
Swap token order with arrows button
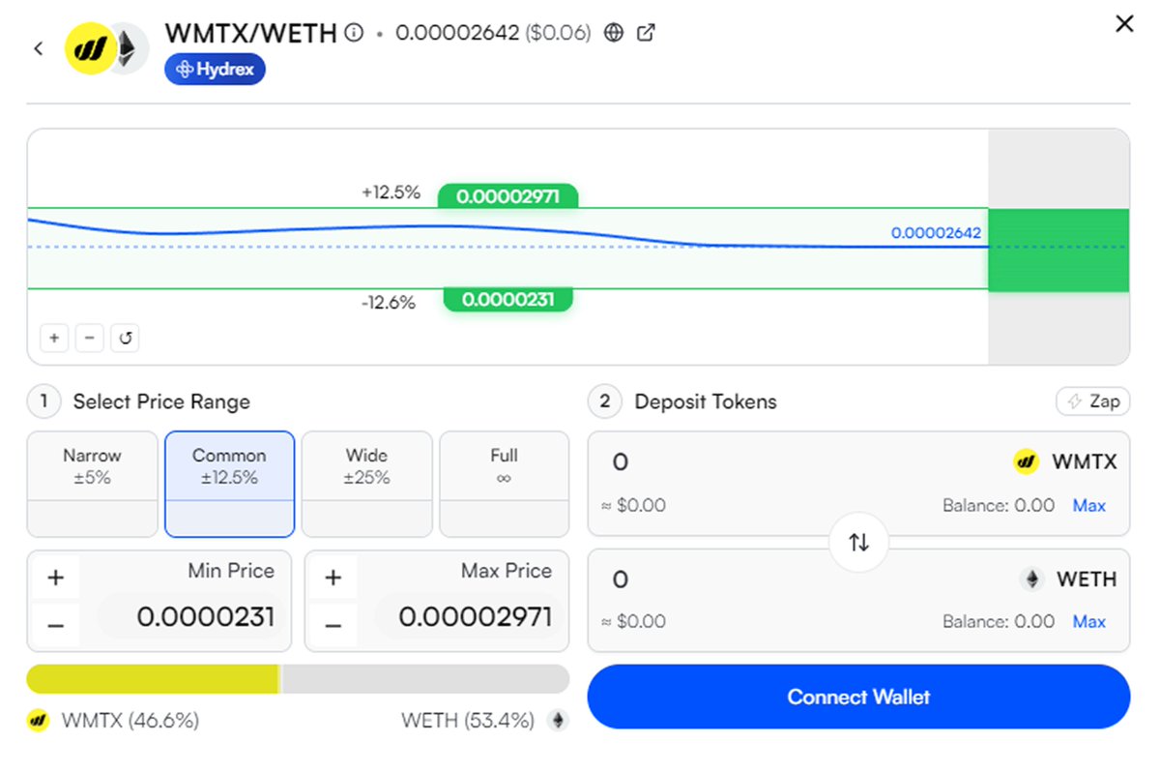point(858,543)
